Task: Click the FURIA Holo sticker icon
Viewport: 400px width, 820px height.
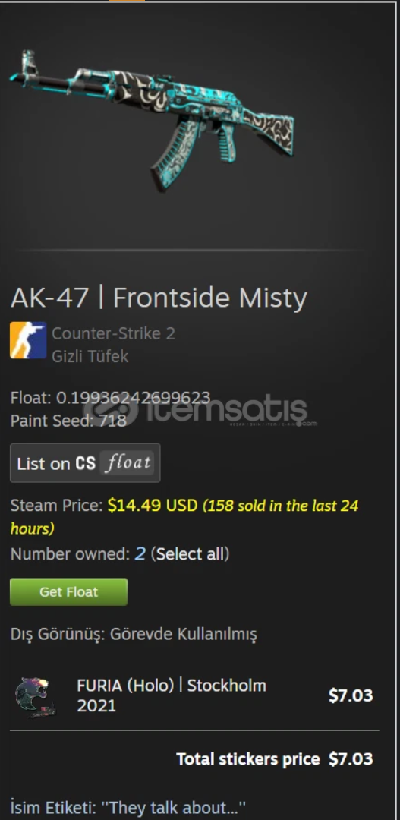Action: point(34,696)
